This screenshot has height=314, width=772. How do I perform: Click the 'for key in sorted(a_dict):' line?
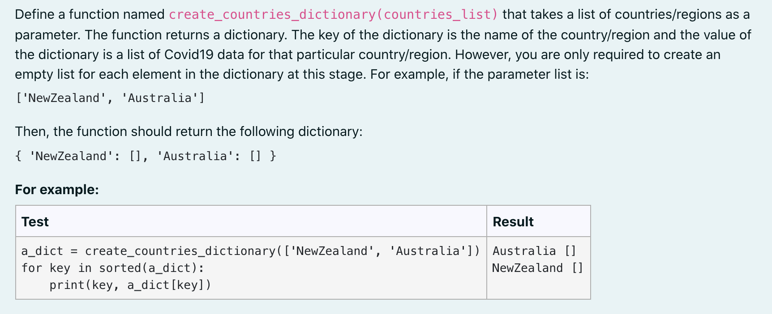coord(113,268)
